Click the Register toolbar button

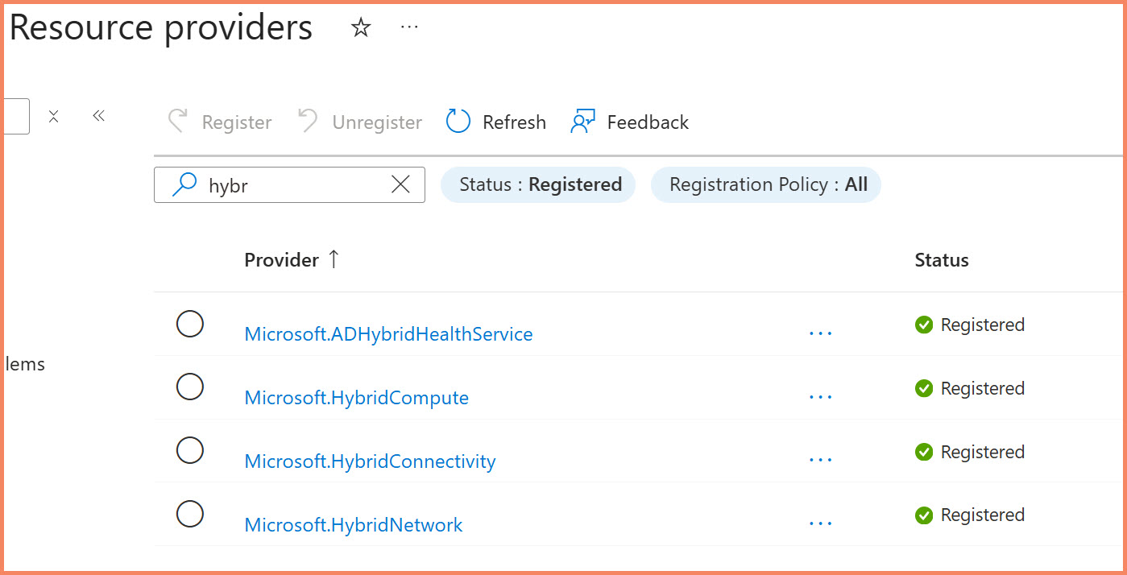click(220, 122)
